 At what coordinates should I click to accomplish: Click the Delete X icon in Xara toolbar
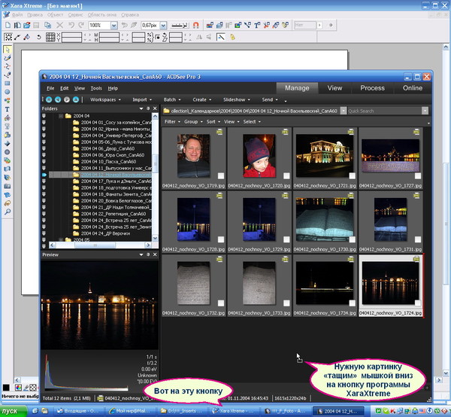59,26
